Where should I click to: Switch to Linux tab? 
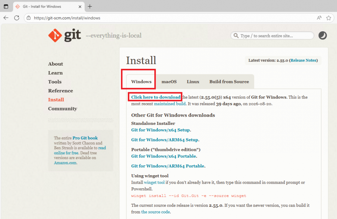[x=193, y=82]
